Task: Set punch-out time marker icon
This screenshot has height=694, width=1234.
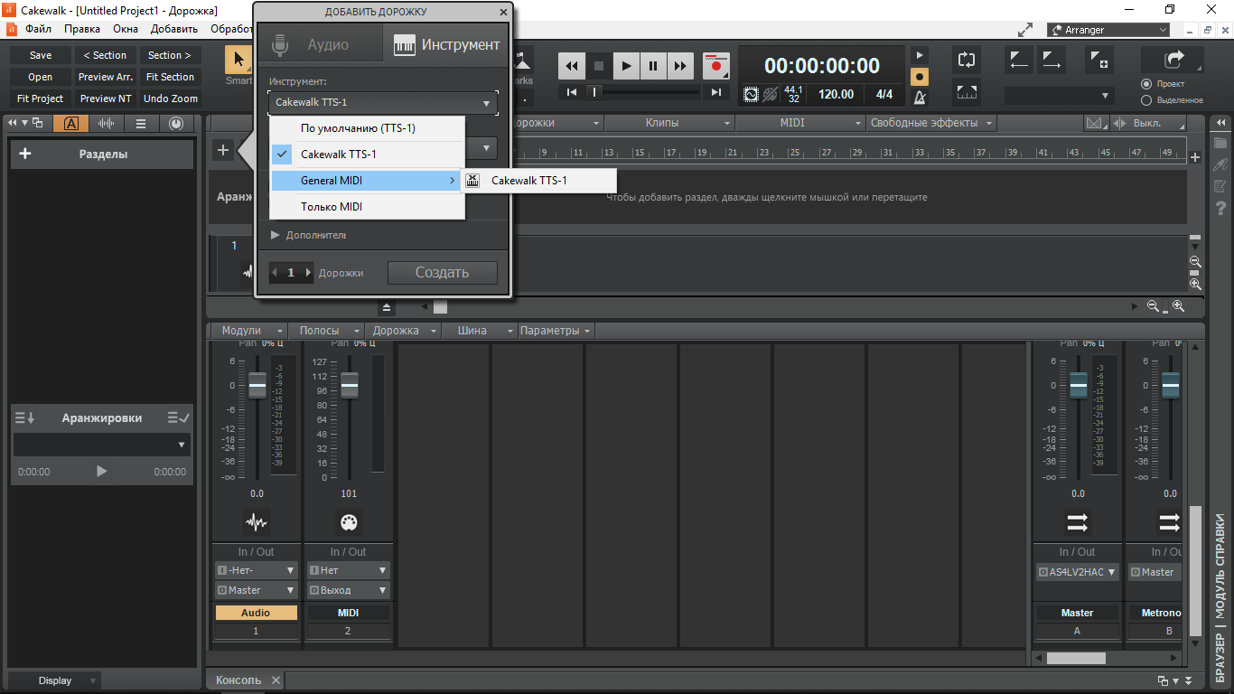Action: [1052, 61]
